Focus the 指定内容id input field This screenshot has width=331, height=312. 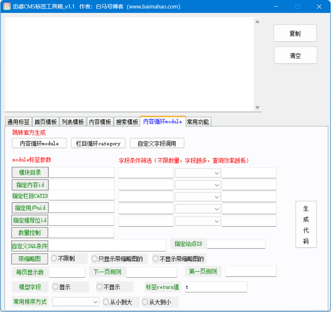82,184
